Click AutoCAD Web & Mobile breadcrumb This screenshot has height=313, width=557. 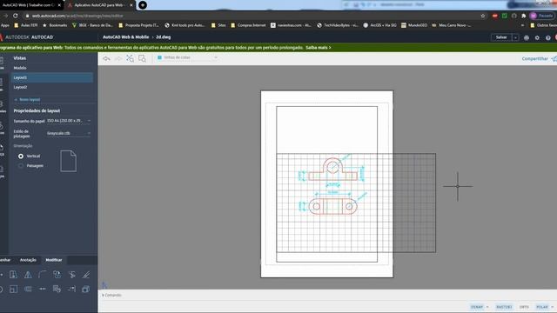[125, 37]
